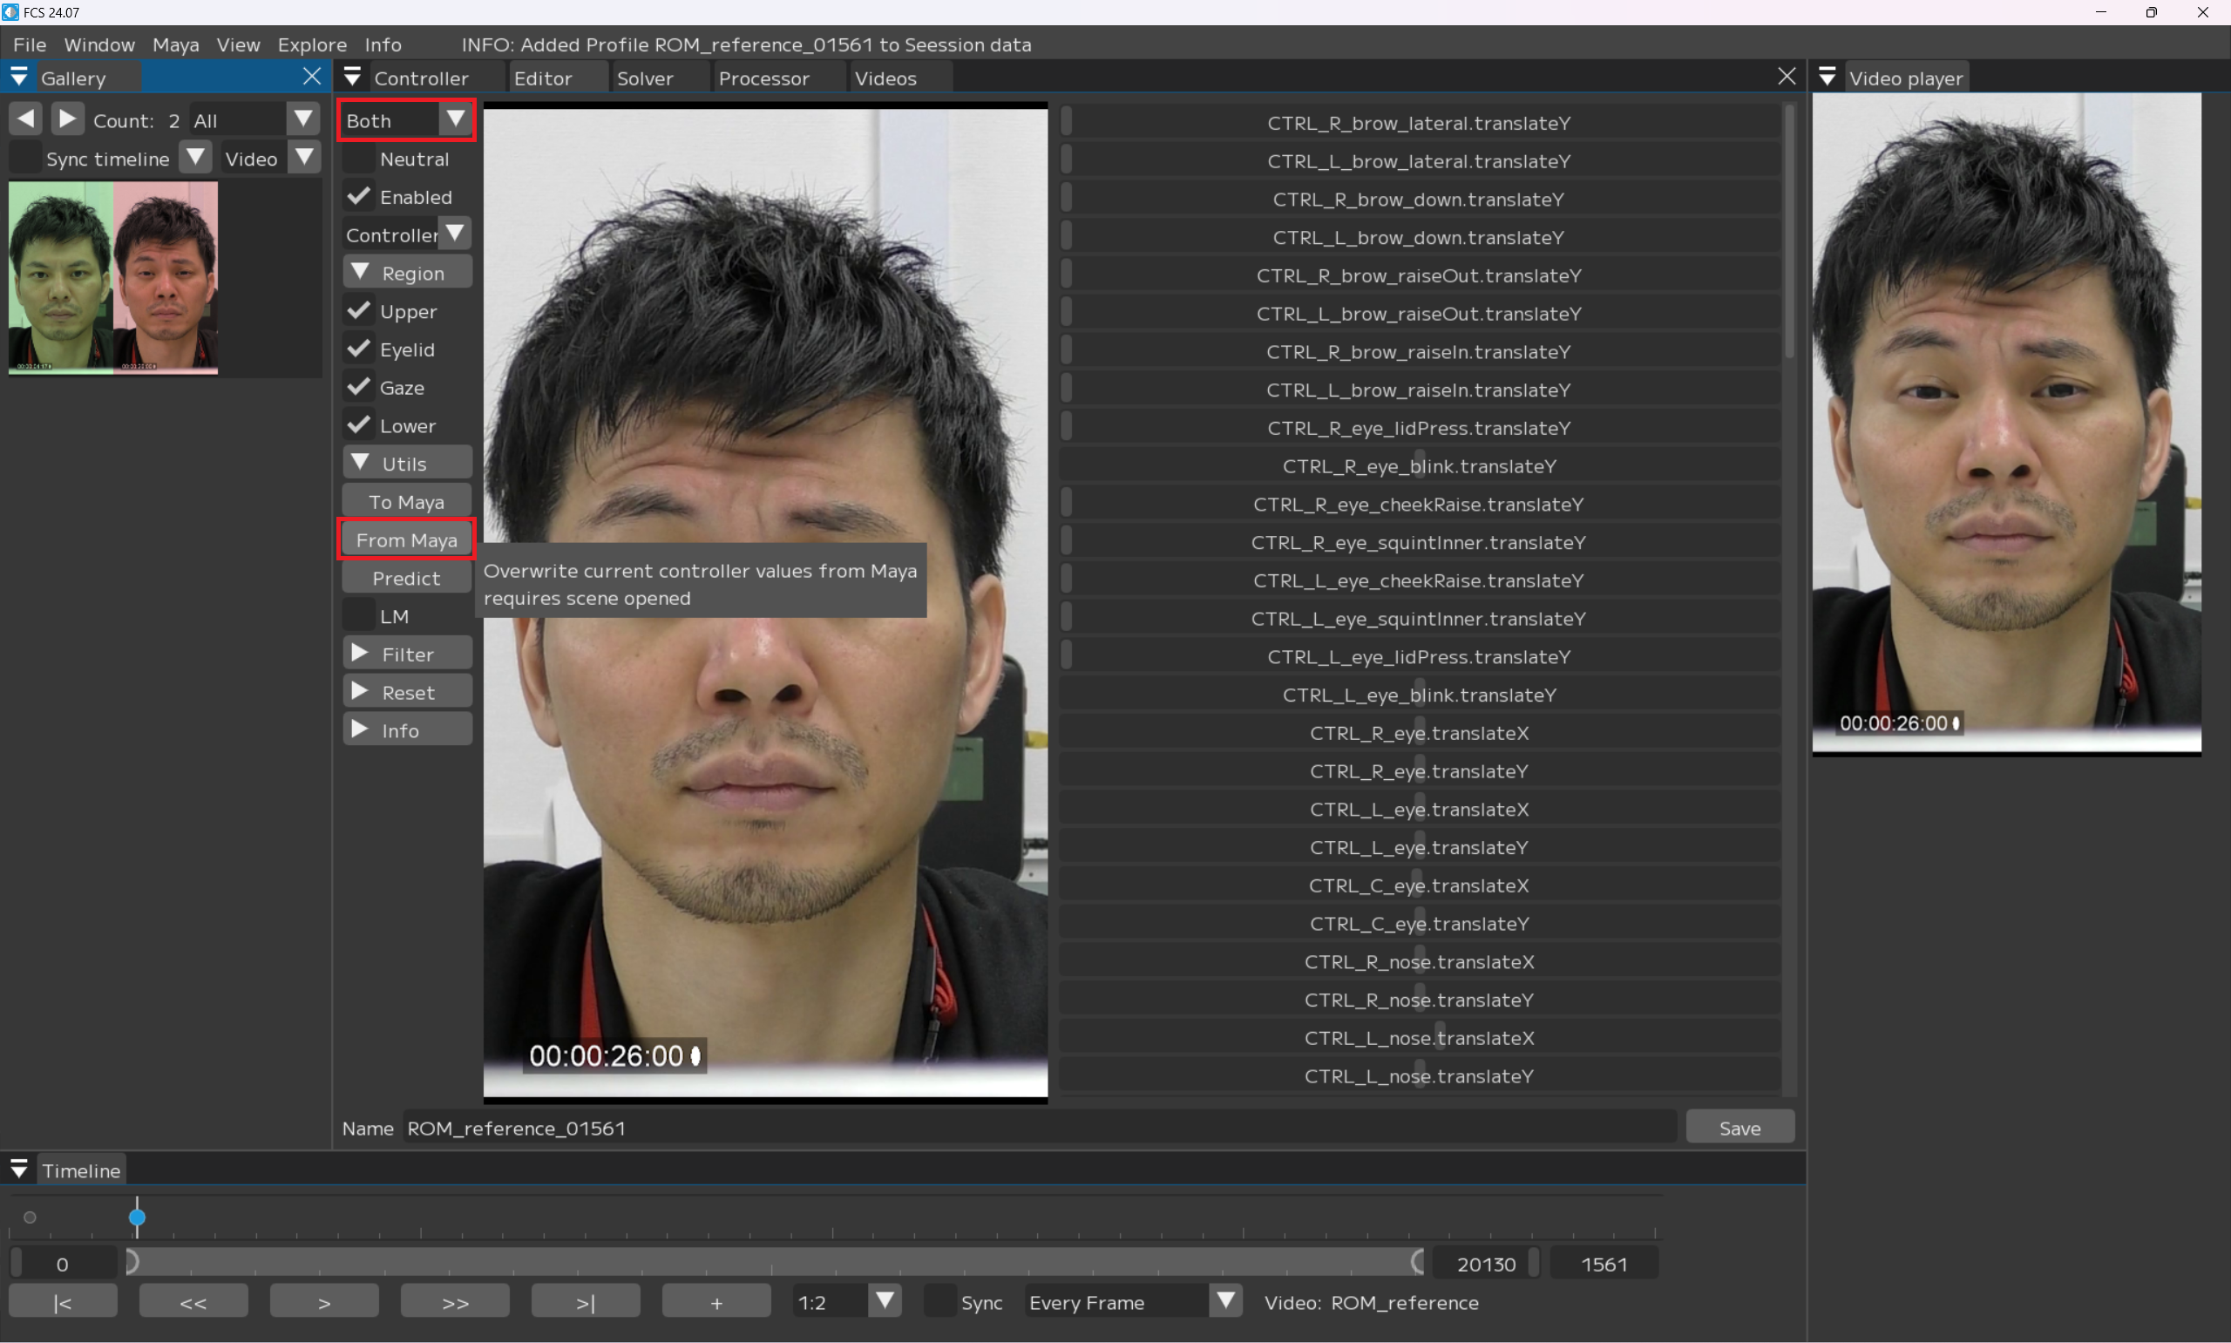Open the Maya menu

[175, 44]
